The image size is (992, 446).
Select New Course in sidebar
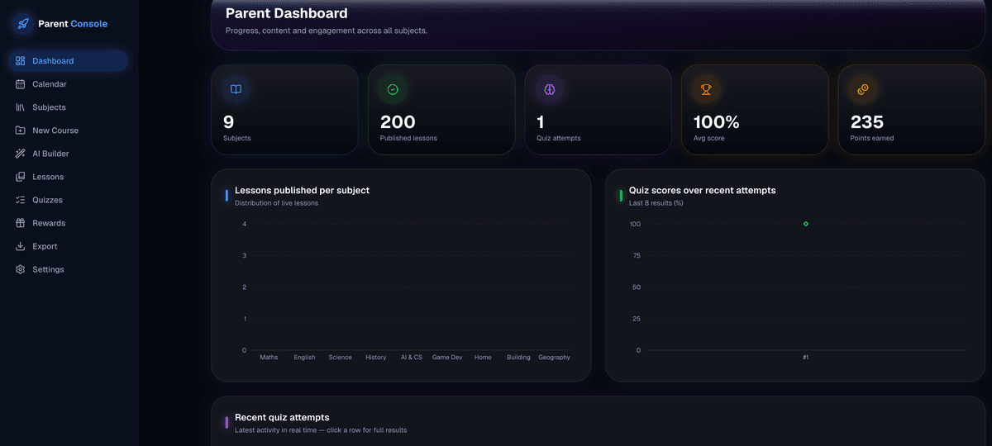tap(68, 130)
